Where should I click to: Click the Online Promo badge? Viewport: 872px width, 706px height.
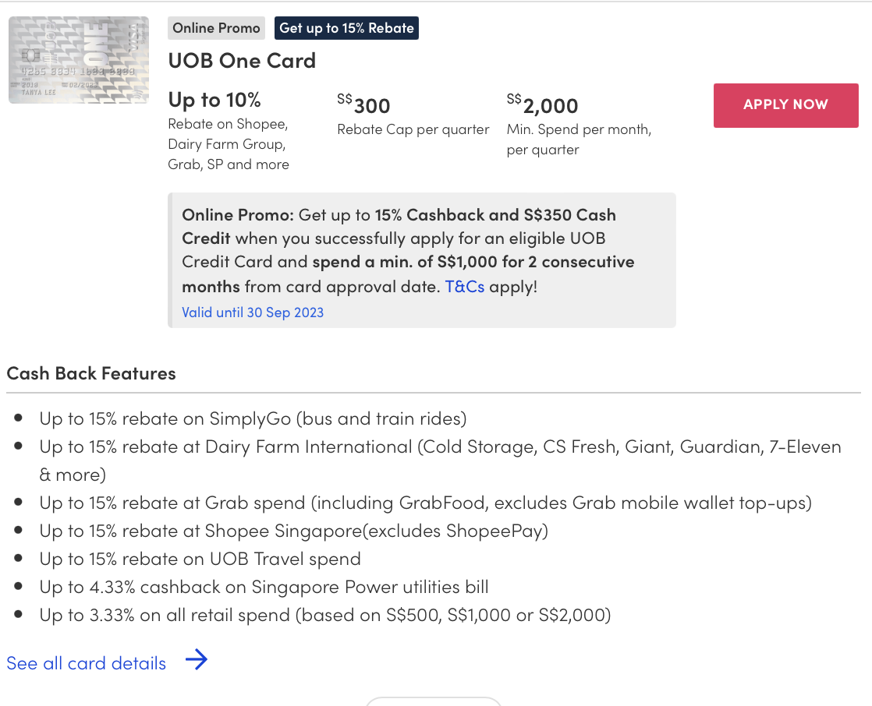216,28
